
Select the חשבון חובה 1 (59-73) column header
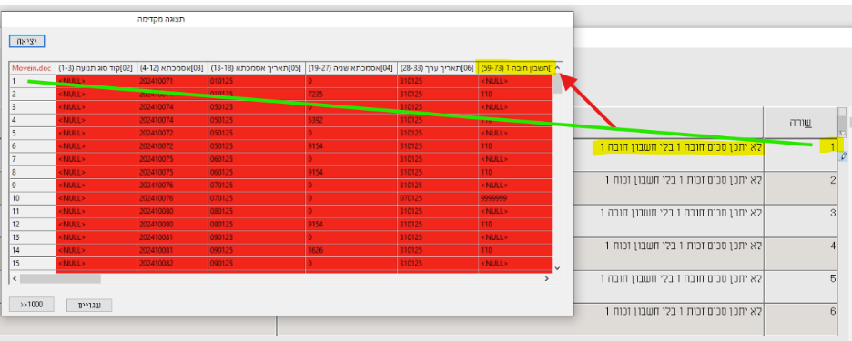pyautogui.click(x=514, y=68)
